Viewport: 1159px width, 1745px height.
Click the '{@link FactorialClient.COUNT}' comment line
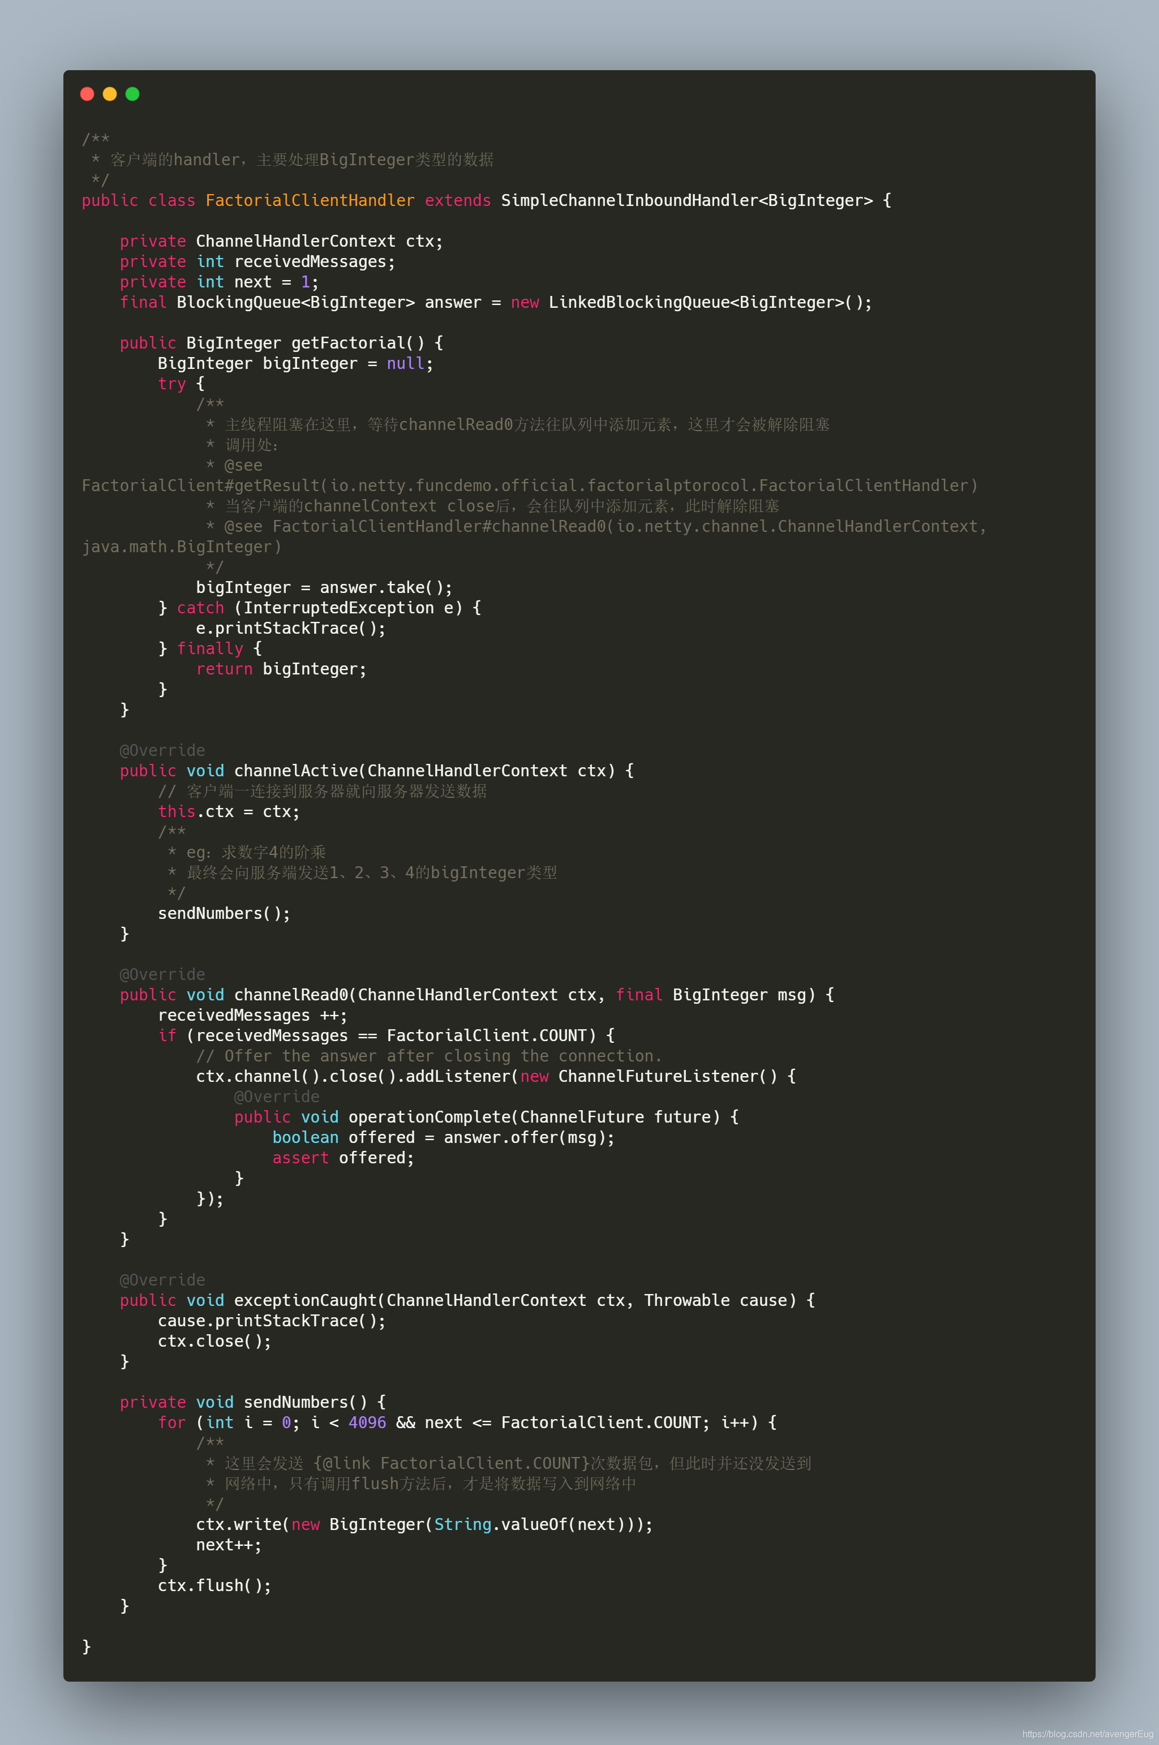(x=508, y=1463)
